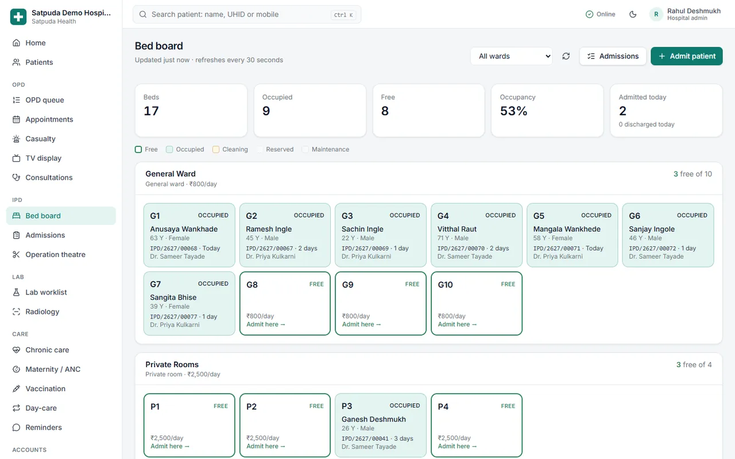735x459 pixels.
Task: Click the Satpuda hospital logo icon
Action: 18,17
